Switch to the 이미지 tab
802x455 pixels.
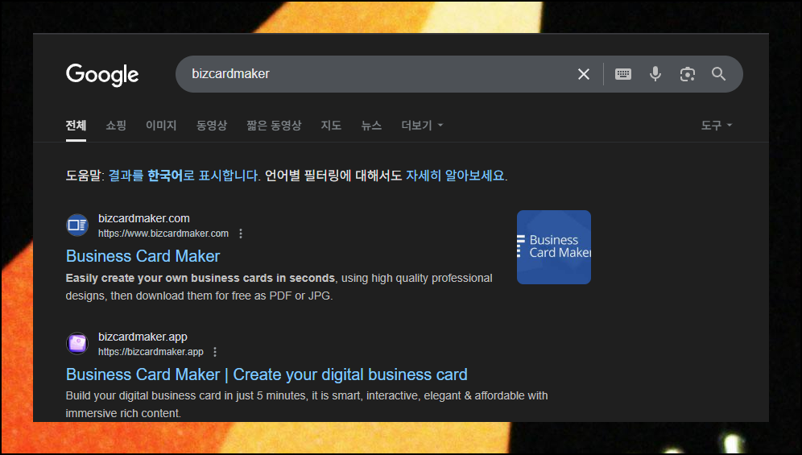(161, 126)
